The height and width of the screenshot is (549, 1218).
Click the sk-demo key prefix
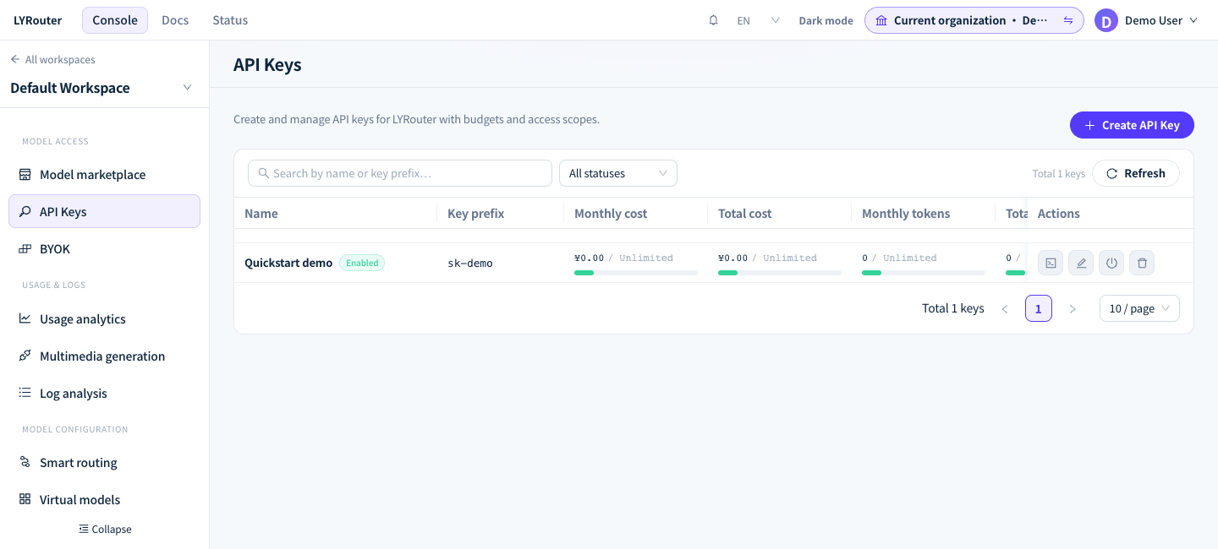470,263
